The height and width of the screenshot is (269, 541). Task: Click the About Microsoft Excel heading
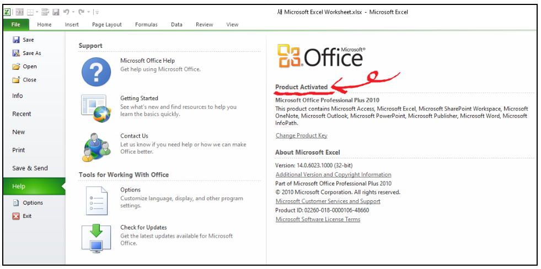308,152
